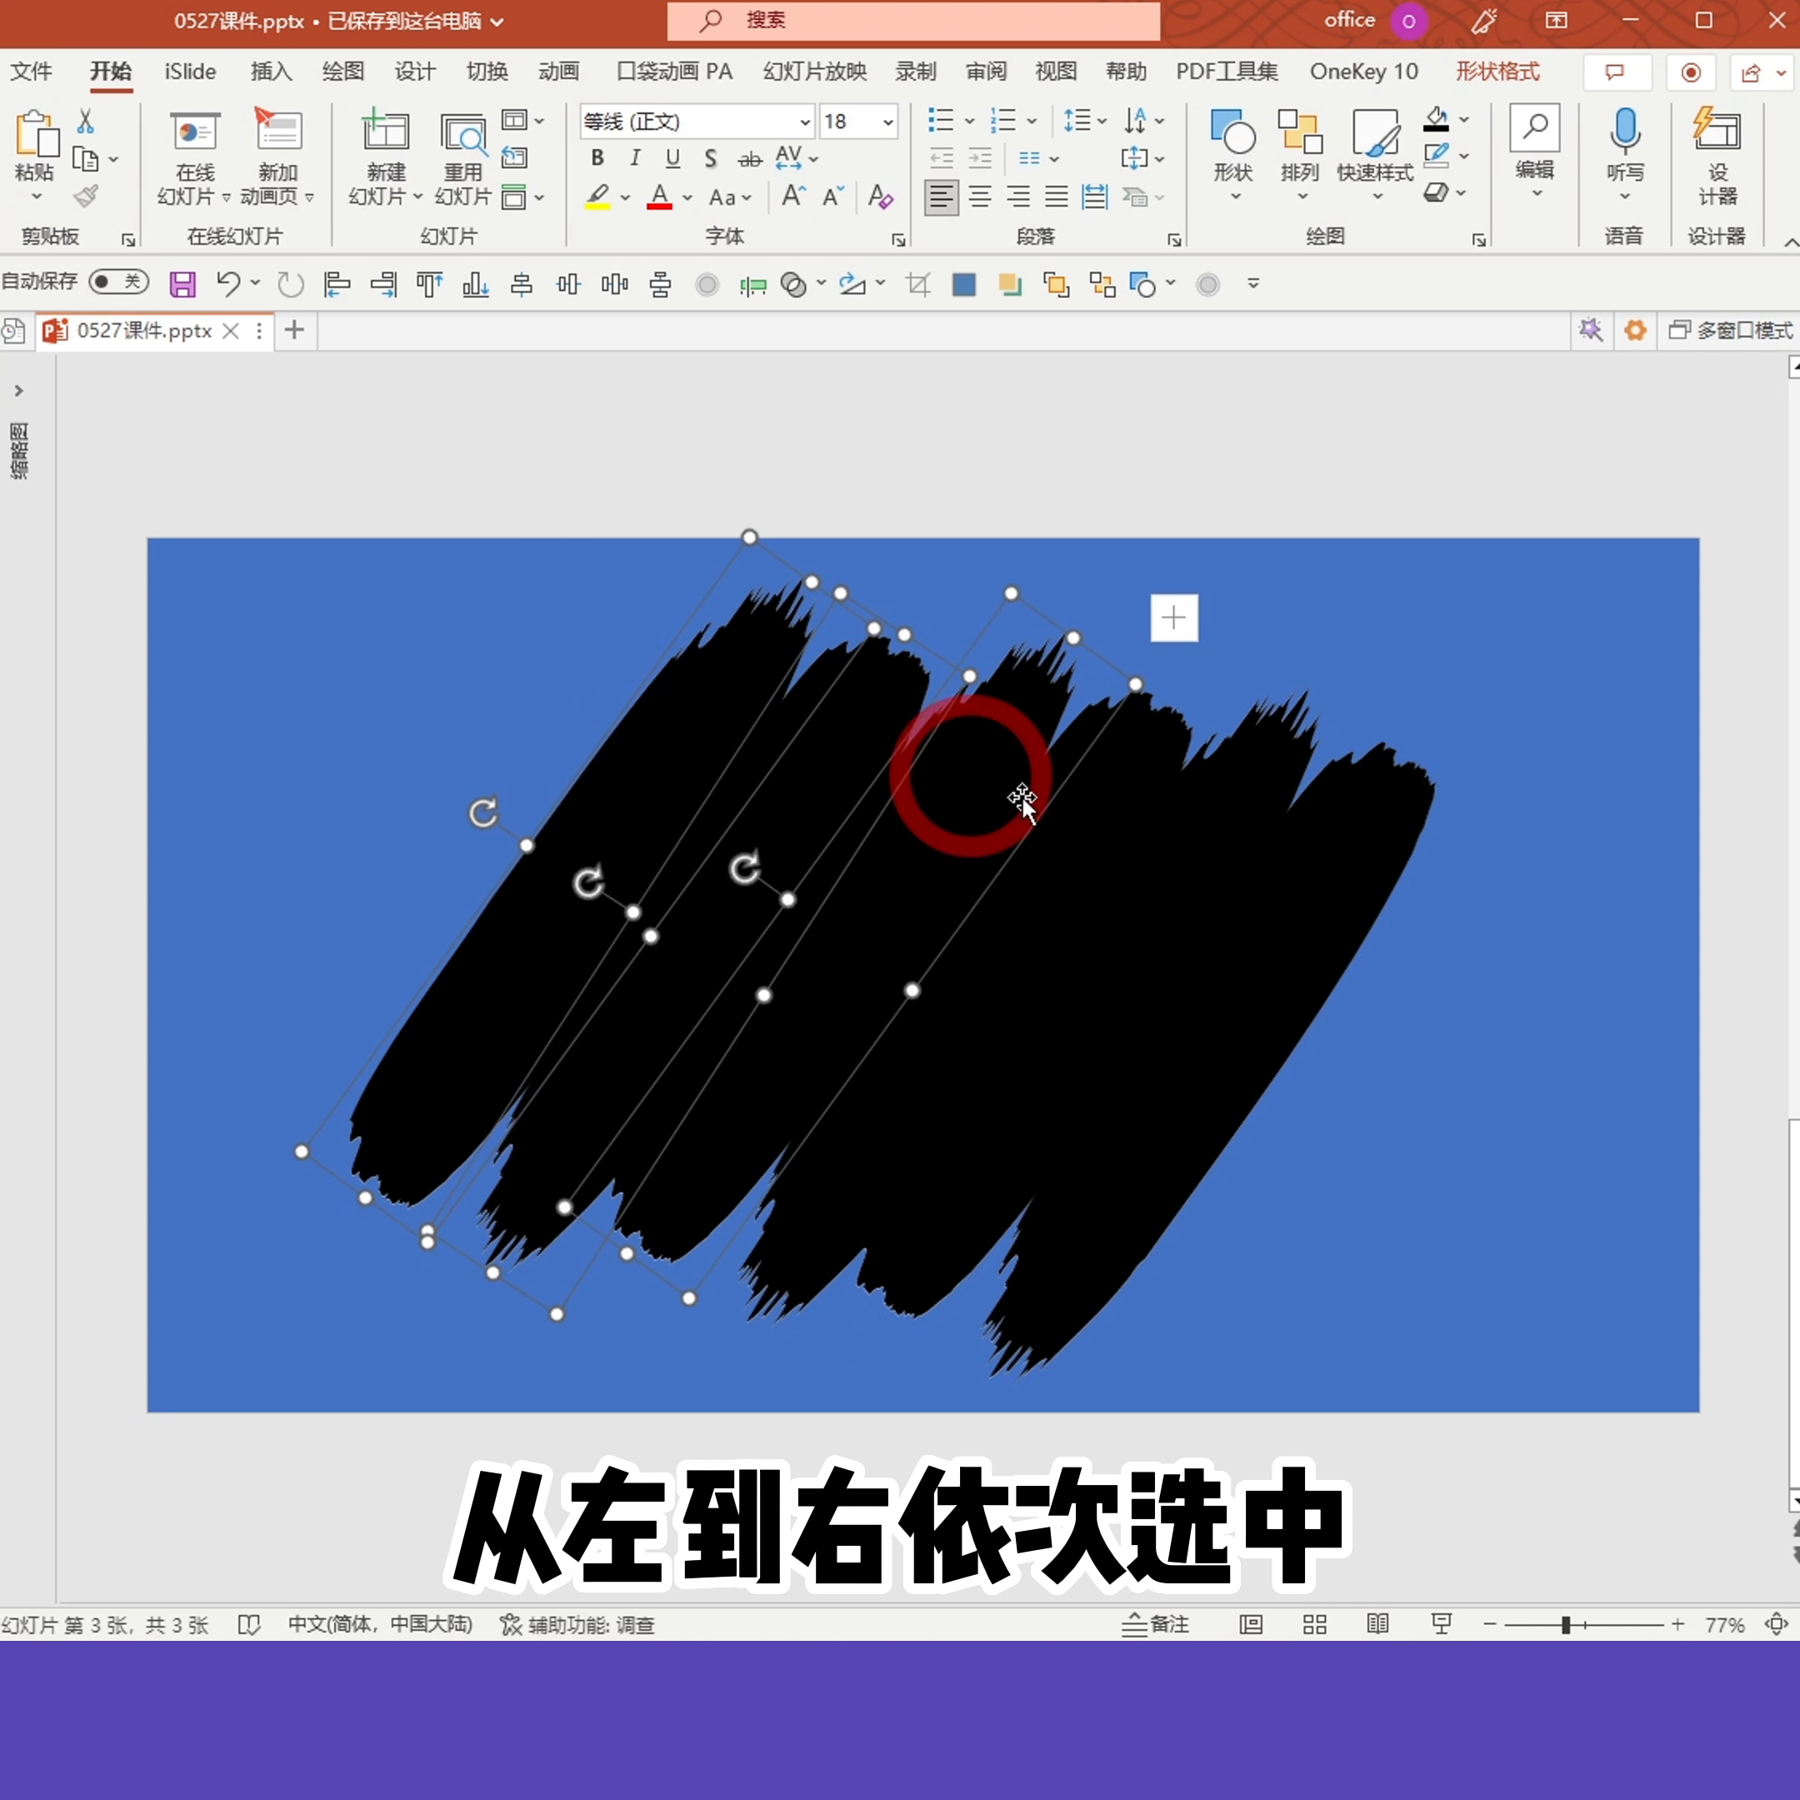Click the Dictate microphone icon
This screenshot has width=1800, height=1800.
click(1625, 131)
